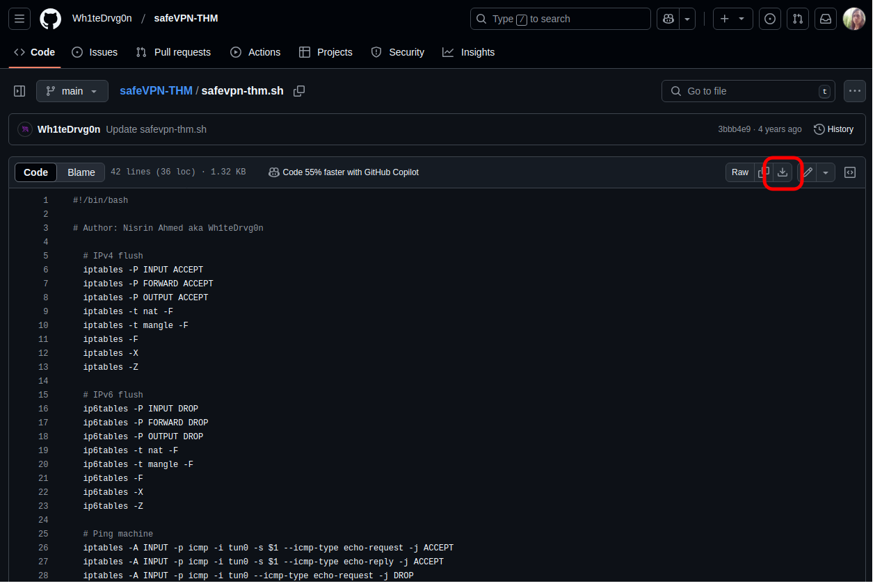
Task: Select the Code tab
Action: (x=35, y=52)
